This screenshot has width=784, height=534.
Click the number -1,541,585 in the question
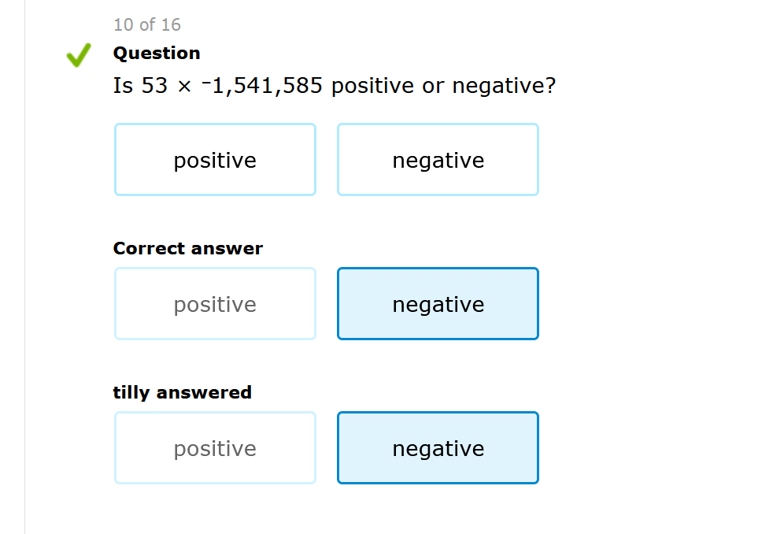(262, 86)
